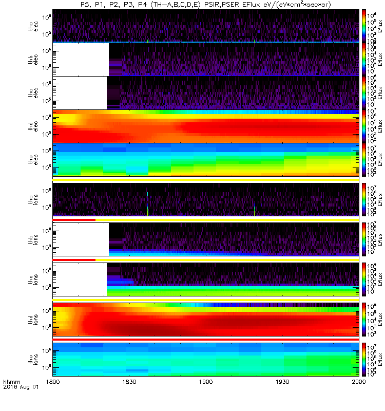Click the tha elec spectrogram plot area

[206, 26]
